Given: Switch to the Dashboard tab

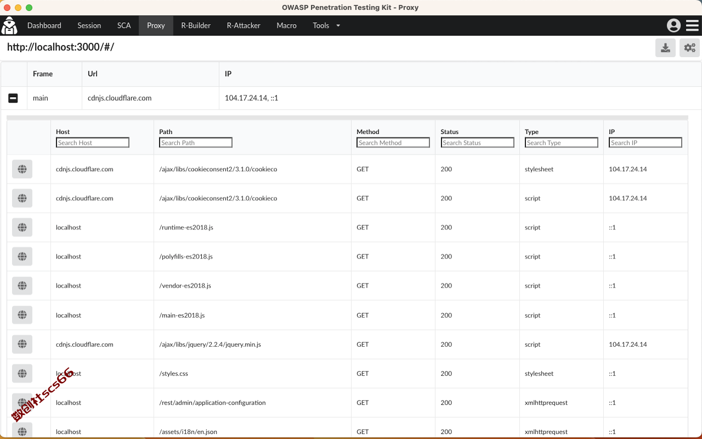Looking at the screenshot, I should pos(44,25).
